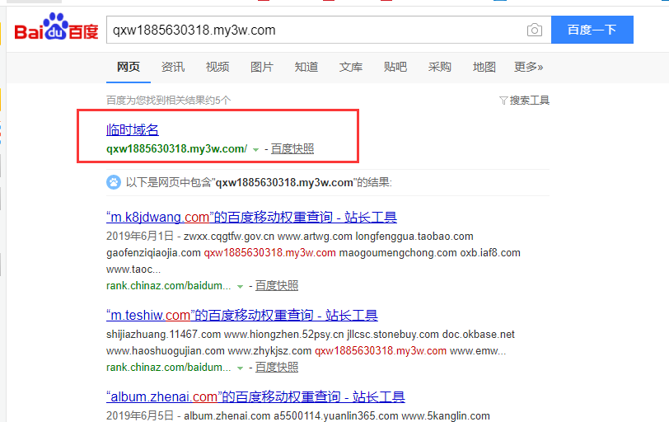Expand arrow under the m.teshiw.com result

click(x=240, y=368)
